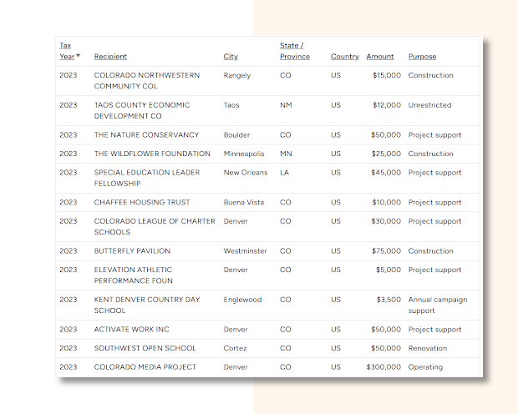The image size is (518, 414).
Task: Click the Boulder city cell
Action: (x=236, y=134)
